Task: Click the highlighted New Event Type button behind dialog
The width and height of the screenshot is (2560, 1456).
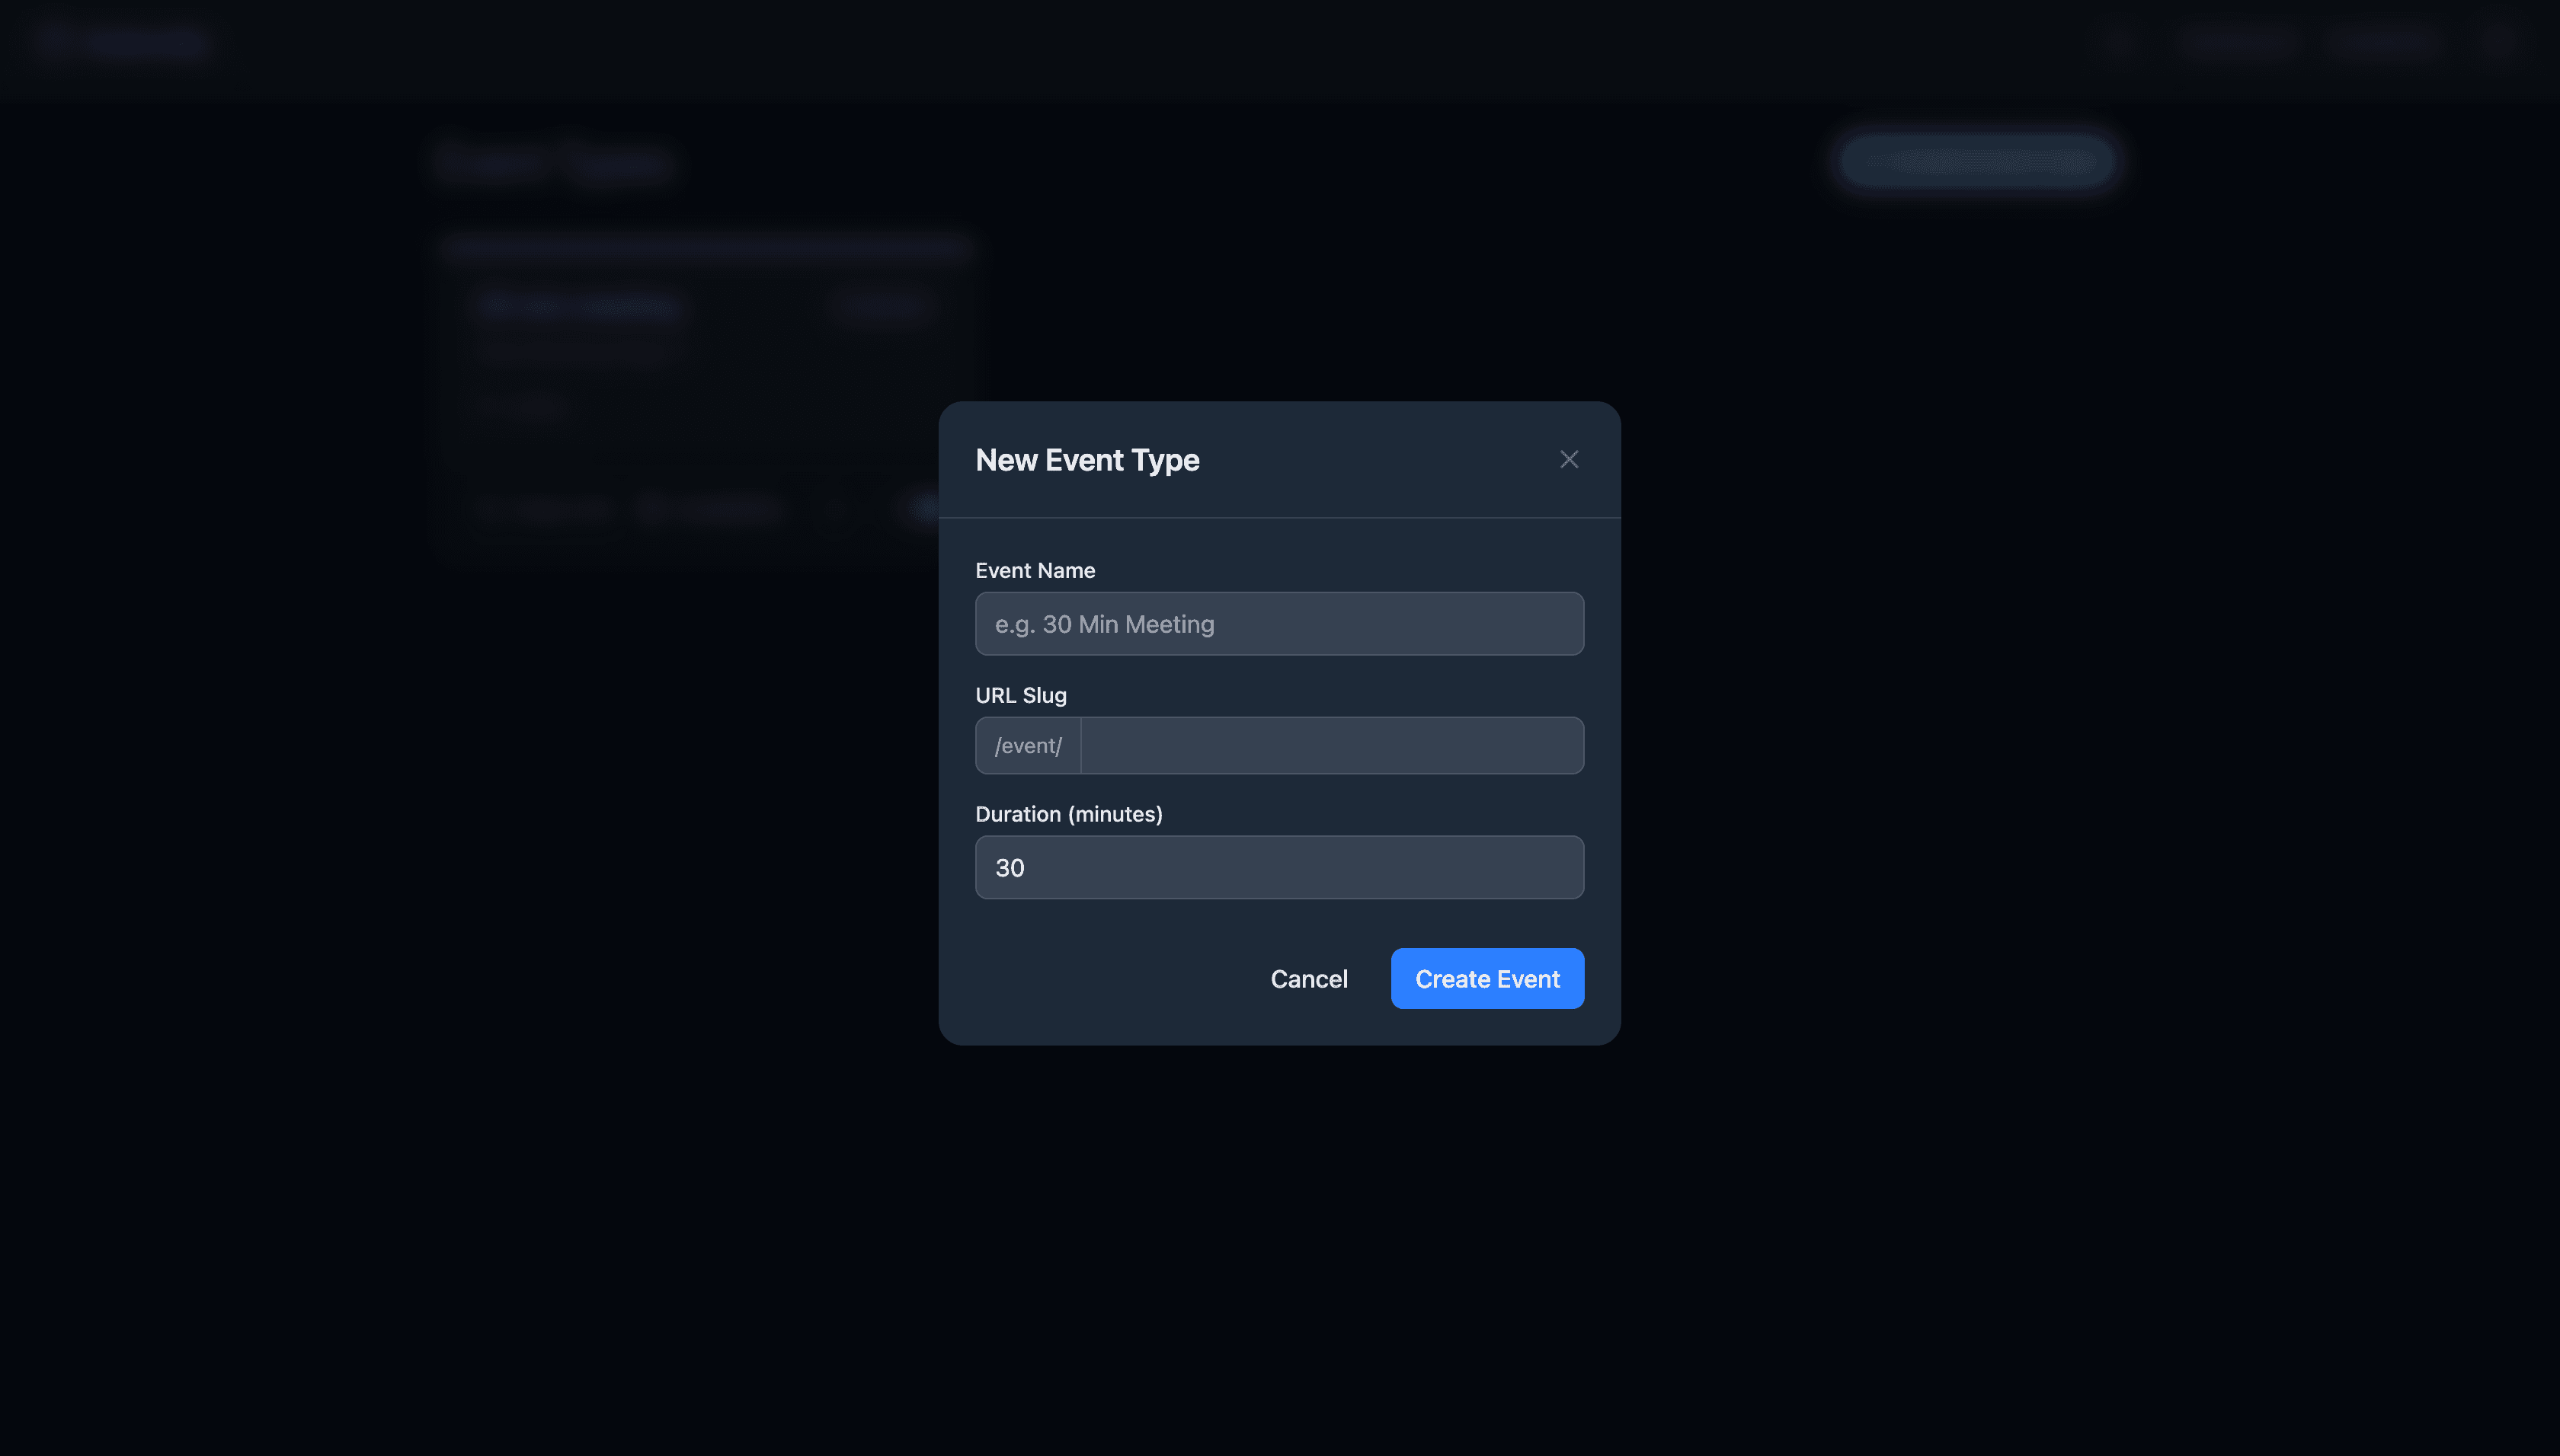Action: (1975, 161)
